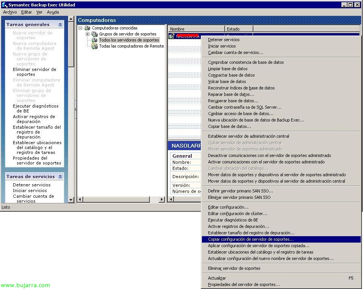This screenshot has width=363, height=289.
Task: Choose Recuperar base de datos…
Action: [281, 101]
